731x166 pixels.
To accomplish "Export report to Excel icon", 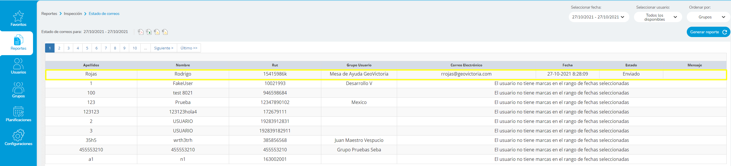I will (149, 32).
